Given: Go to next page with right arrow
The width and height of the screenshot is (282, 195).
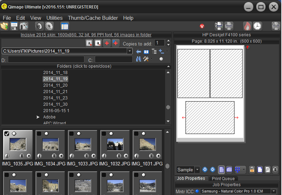Looking at the screenshot, I should coord(212,170).
